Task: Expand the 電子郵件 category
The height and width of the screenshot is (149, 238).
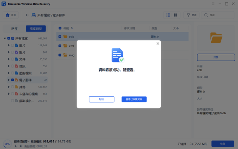Action: [9, 80]
